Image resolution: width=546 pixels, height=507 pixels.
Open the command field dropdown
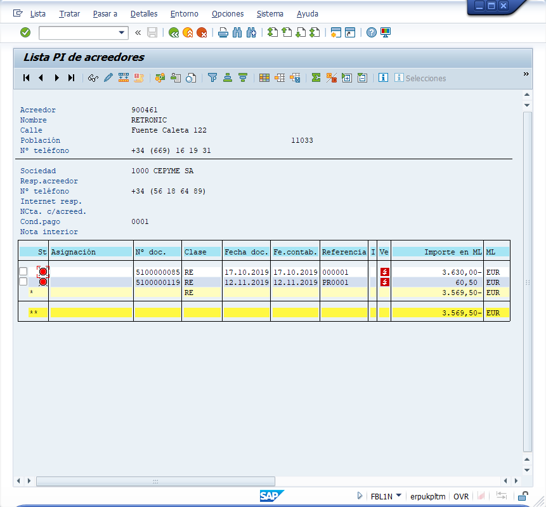(x=121, y=32)
